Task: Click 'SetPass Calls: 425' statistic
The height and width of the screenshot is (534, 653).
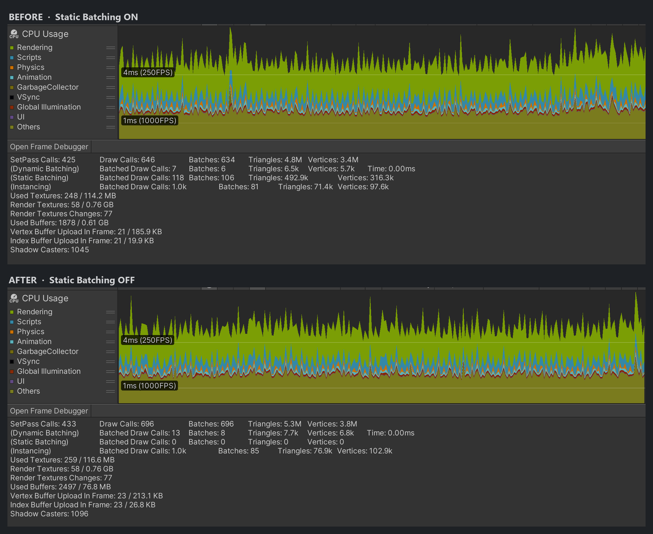Action: pos(43,160)
